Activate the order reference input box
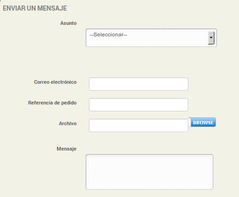The image size is (239, 197). click(x=139, y=105)
